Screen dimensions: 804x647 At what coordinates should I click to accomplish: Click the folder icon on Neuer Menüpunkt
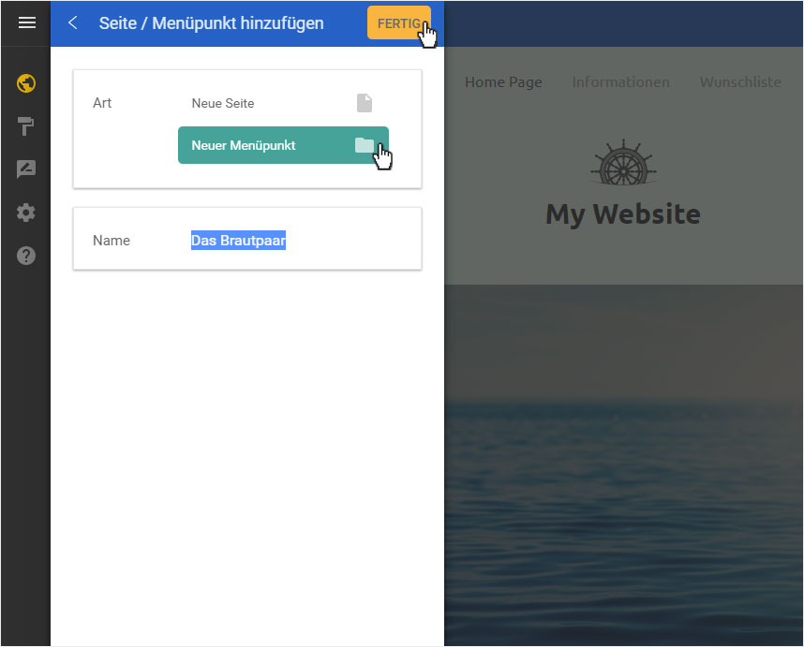pyautogui.click(x=365, y=145)
